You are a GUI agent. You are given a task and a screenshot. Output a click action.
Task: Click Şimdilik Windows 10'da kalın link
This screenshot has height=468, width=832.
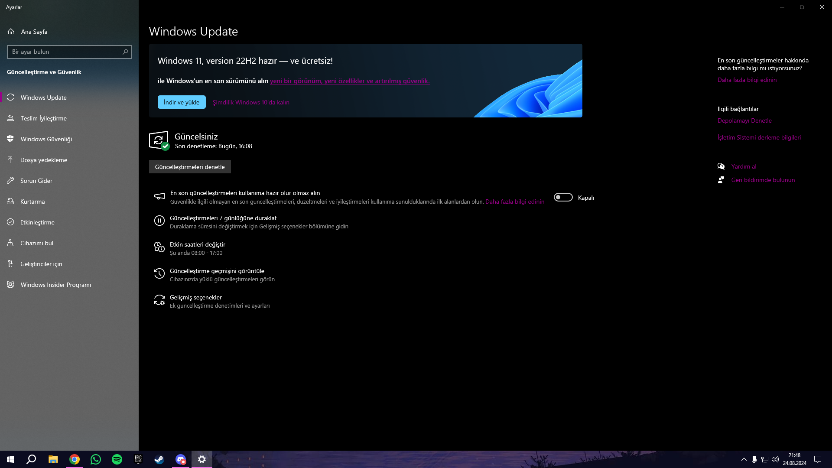tap(251, 103)
